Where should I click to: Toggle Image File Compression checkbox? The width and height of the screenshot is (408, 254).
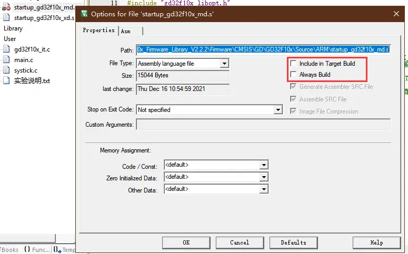(293, 111)
